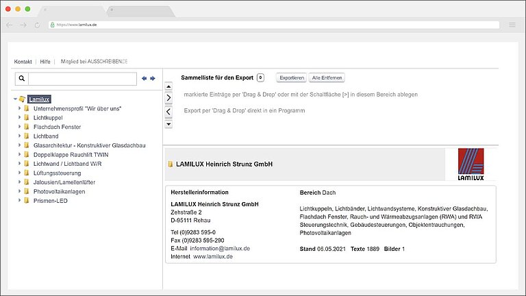Open www.lamilux.de internet link
This screenshot has width=526, height=296.
point(213,257)
